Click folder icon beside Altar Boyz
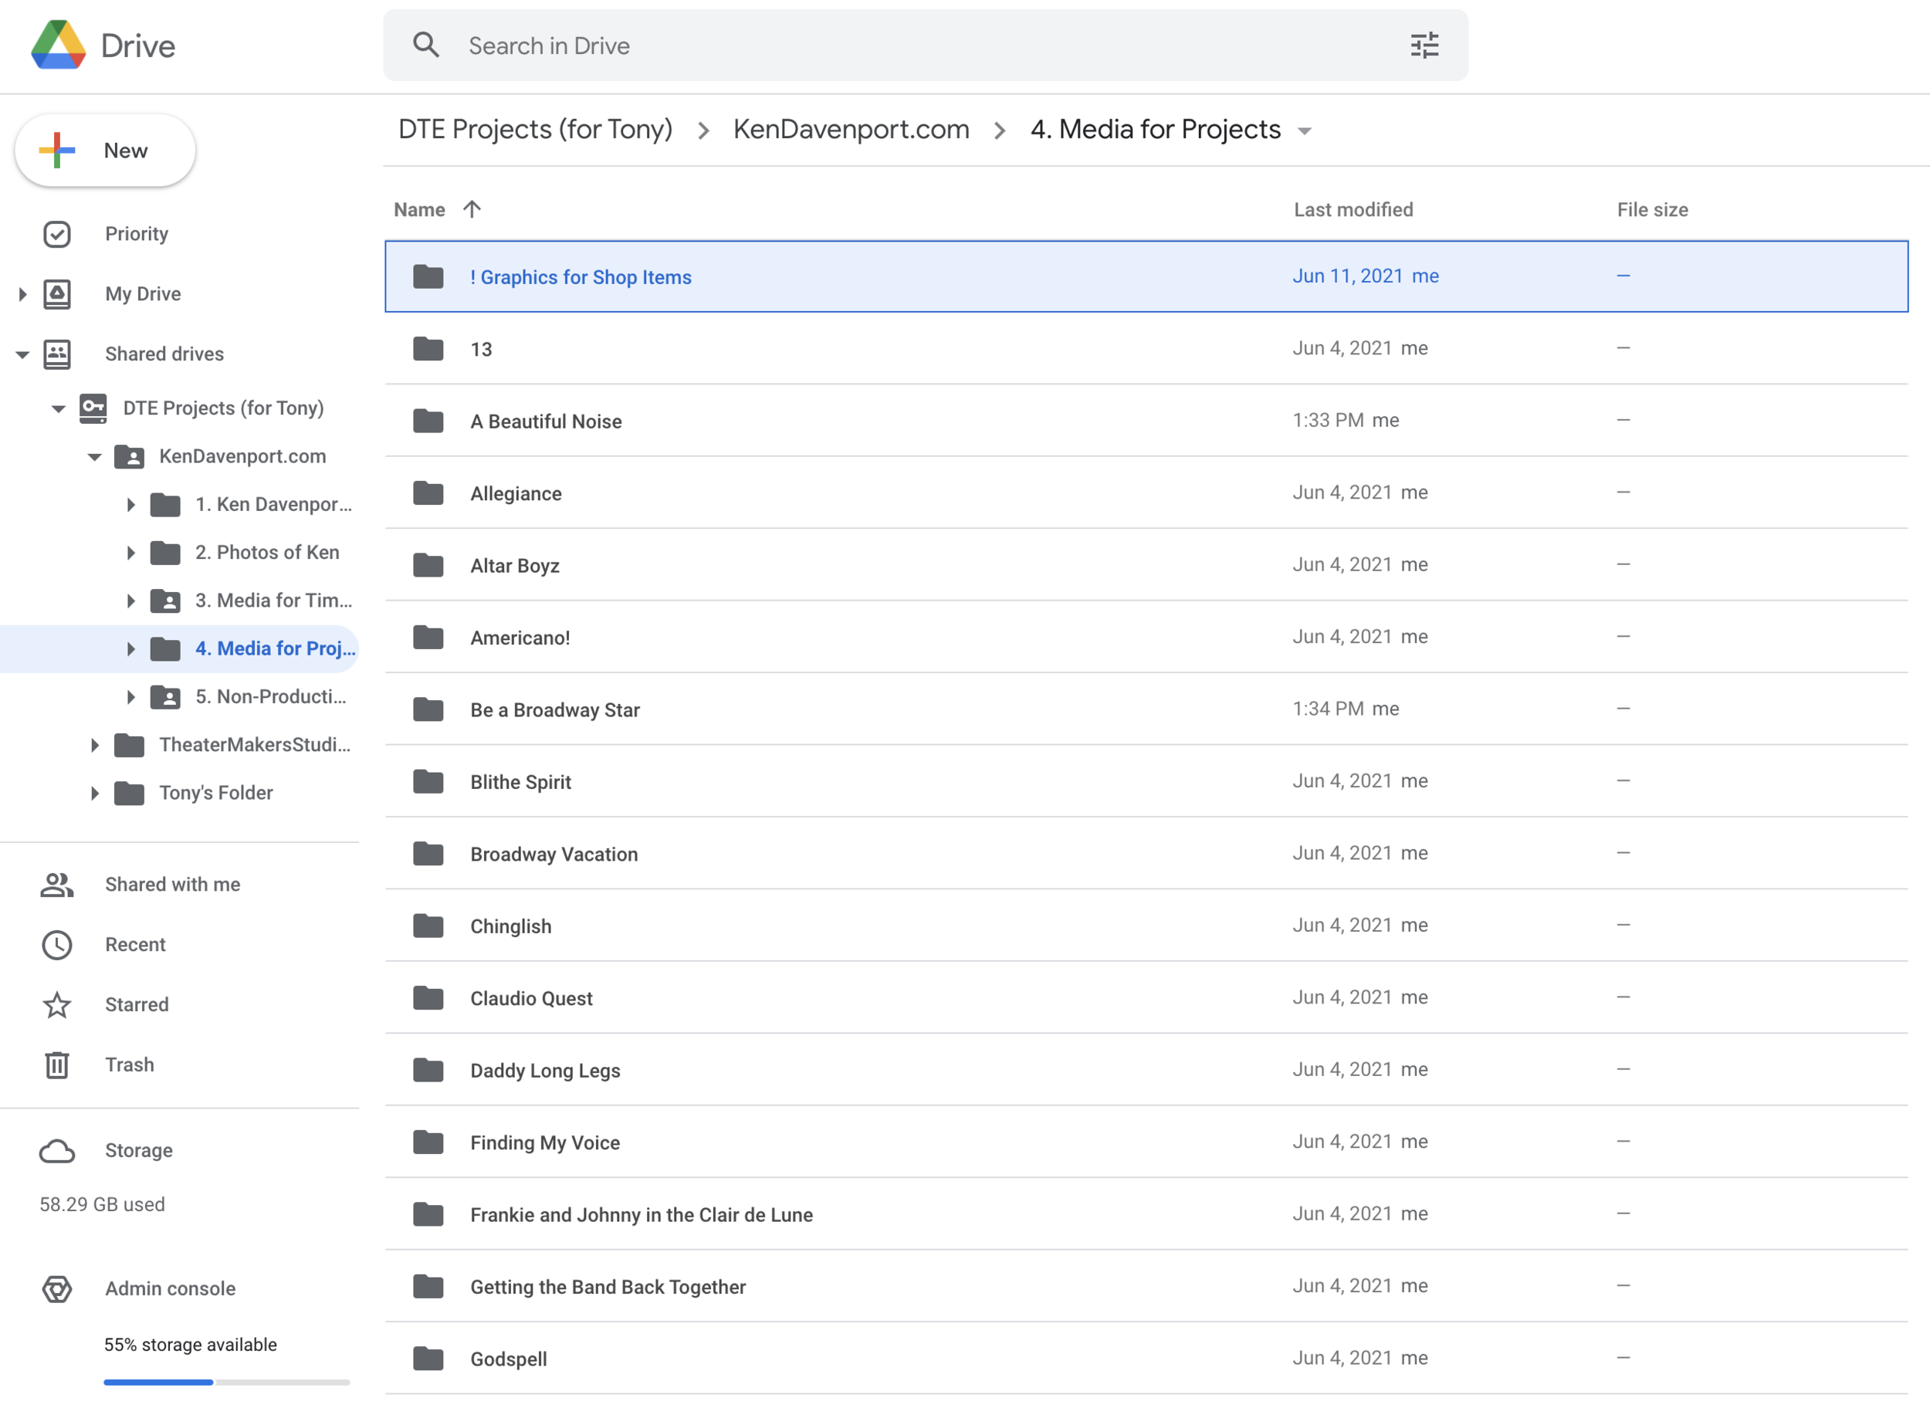The width and height of the screenshot is (1930, 1408). click(x=428, y=565)
